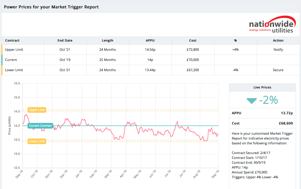
Task: Click the teal down-arrow Live Prices indicator
Action: pyautogui.click(x=251, y=101)
